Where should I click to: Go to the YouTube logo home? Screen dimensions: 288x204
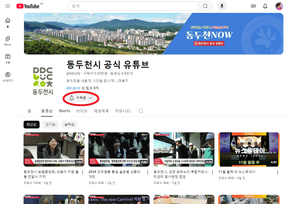(x=28, y=6)
